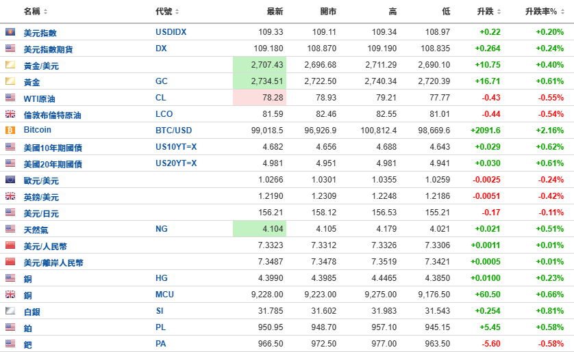
Task: Click the UK flag beside 倫敦布倫特原油
Action: point(10,114)
